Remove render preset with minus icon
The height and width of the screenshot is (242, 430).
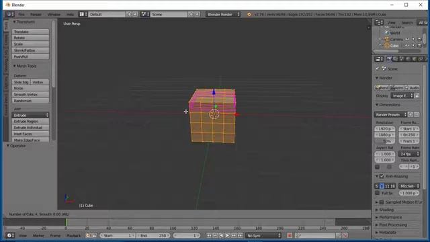pos(417,114)
